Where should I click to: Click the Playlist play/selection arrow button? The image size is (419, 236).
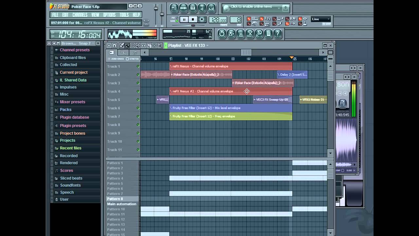[x=166, y=45]
